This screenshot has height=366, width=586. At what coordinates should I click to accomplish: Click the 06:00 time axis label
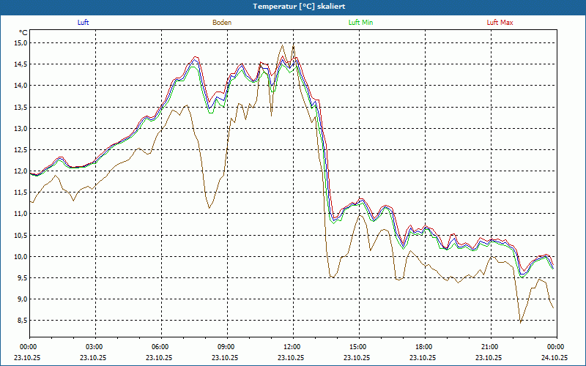(x=160, y=347)
